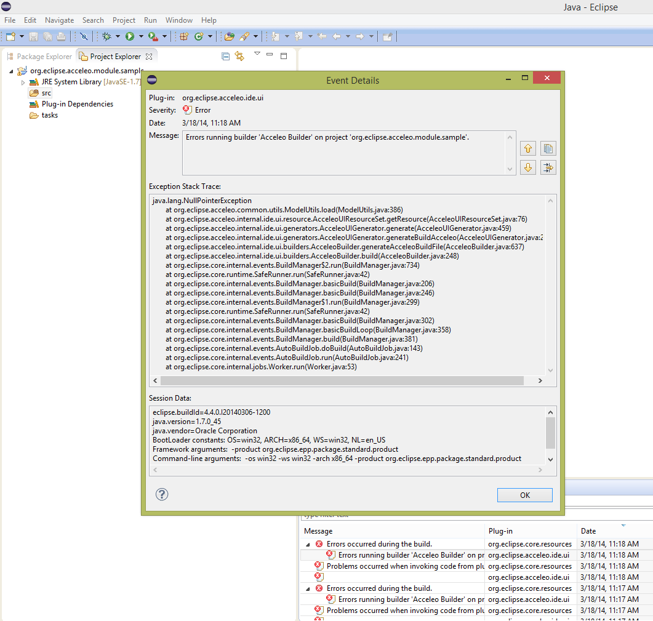The height and width of the screenshot is (621, 653).
Task: Show previous event using the up arrow
Action: (528, 148)
